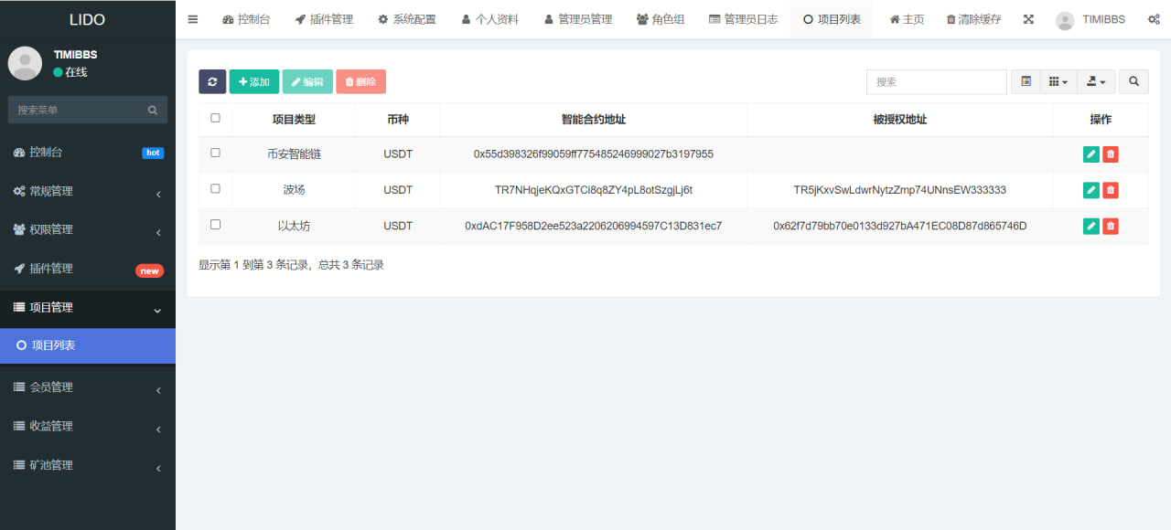Switch to the 控制台 top tab
1171x530 pixels.
[x=246, y=19]
